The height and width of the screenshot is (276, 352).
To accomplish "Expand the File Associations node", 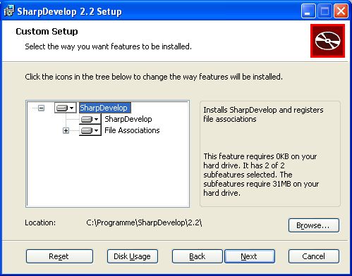I will (x=66, y=130).
